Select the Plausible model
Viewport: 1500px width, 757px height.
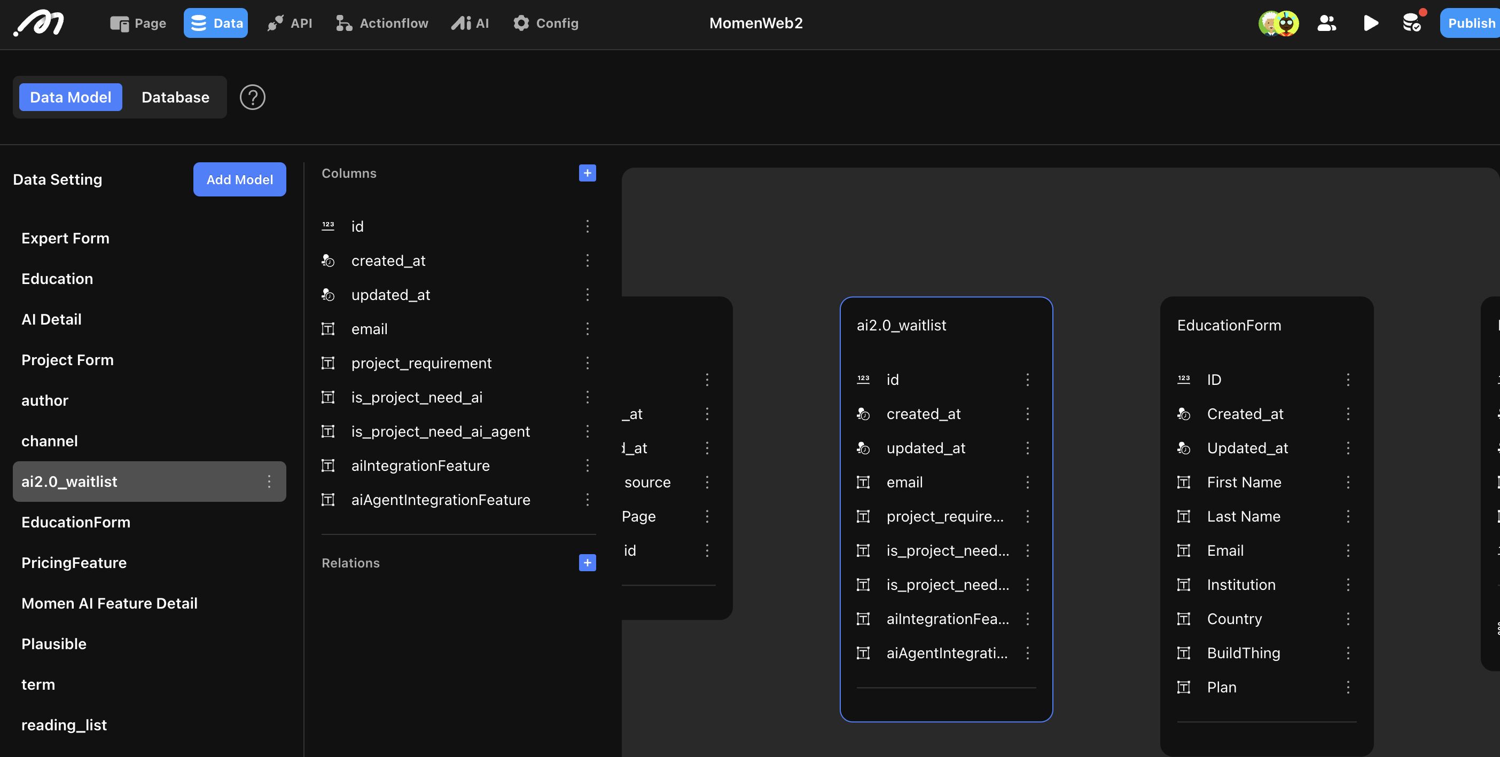(149, 644)
